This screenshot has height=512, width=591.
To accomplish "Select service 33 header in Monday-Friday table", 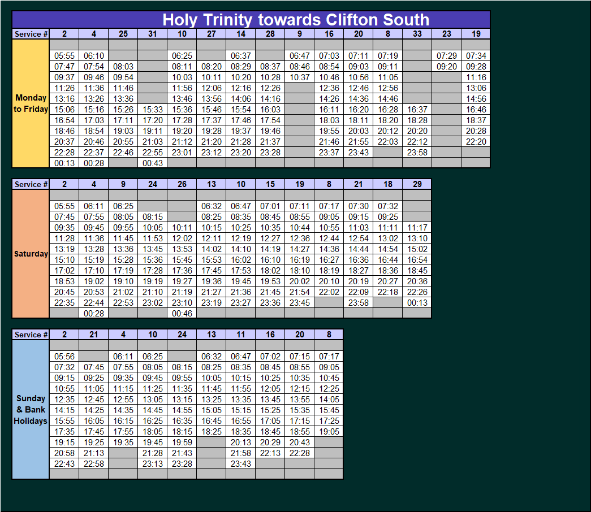I will (417, 34).
